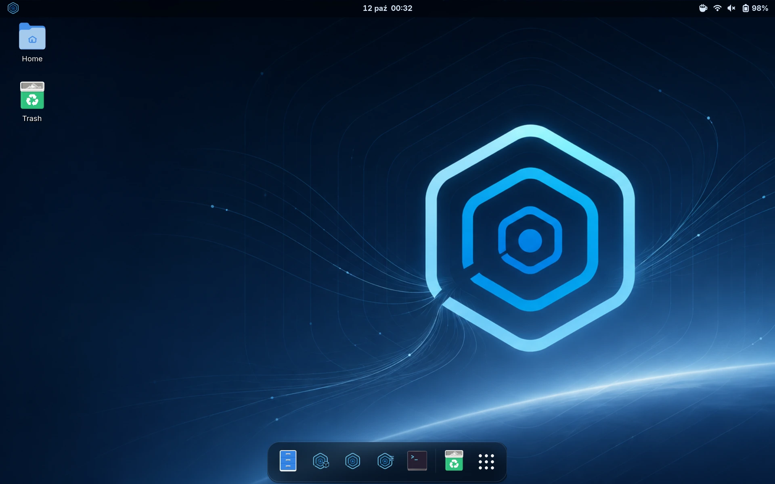Click the 'Home' label under the folder

point(32,59)
